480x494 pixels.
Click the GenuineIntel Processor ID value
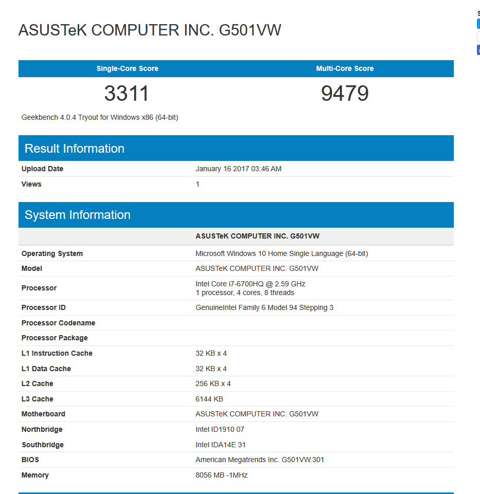[x=264, y=307]
